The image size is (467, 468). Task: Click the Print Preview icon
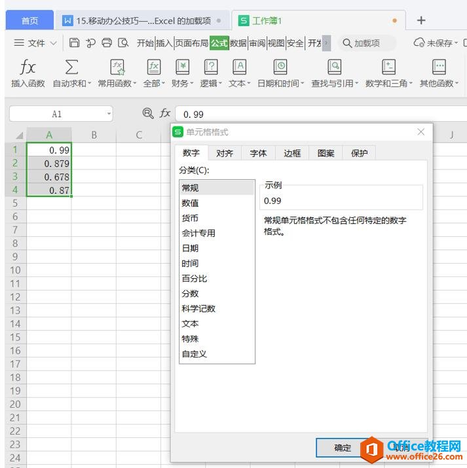pos(123,43)
